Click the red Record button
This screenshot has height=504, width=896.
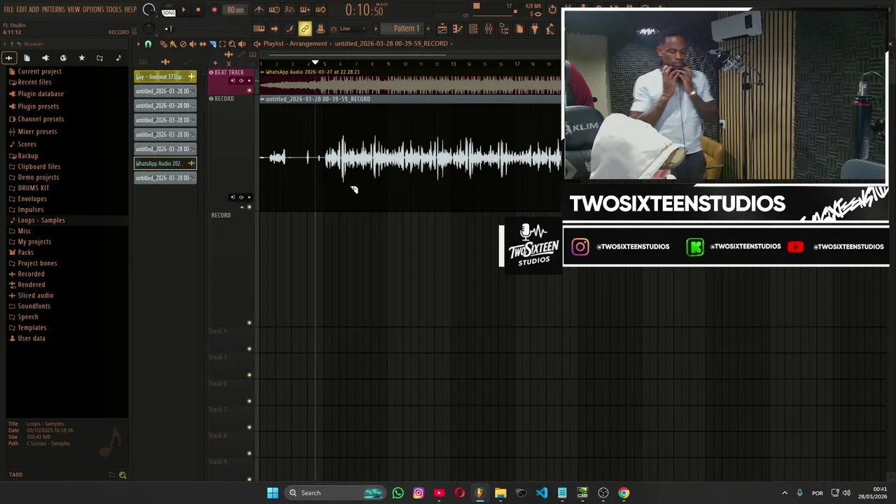click(214, 10)
